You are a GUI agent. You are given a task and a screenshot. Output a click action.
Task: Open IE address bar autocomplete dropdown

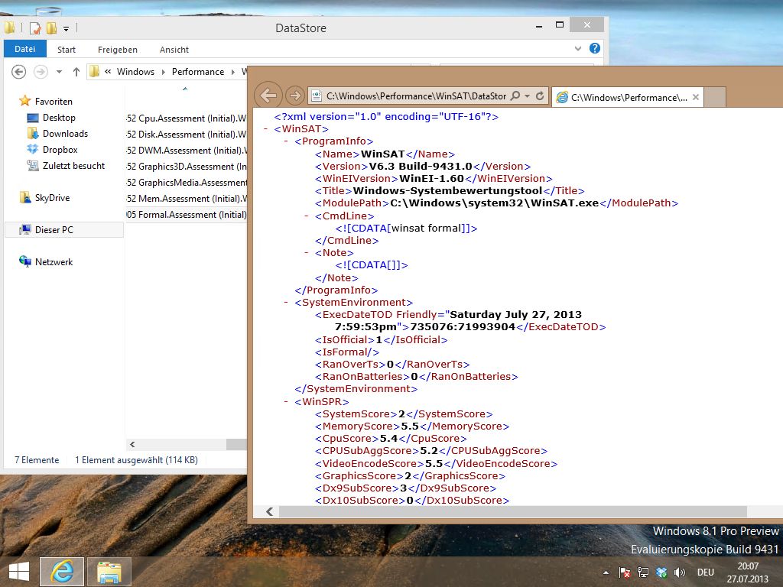[528, 96]
